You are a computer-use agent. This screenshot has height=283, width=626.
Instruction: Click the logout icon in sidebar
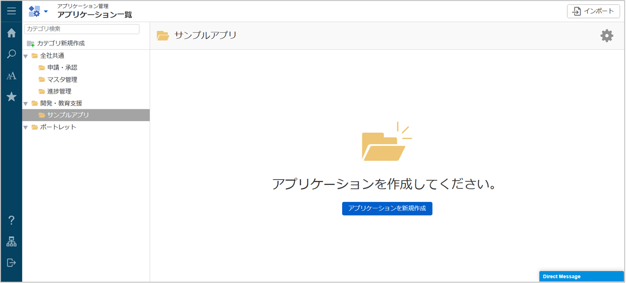click(11, 263)
